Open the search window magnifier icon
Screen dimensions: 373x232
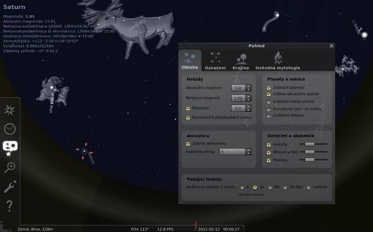[10, 167]
